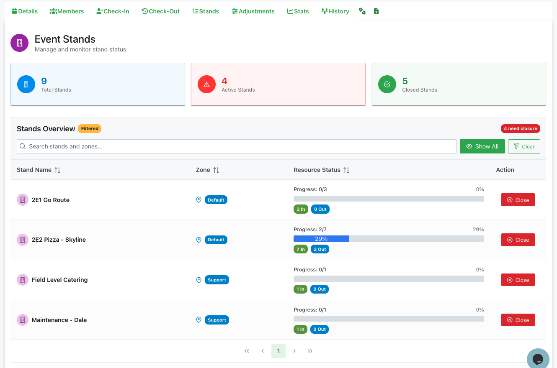Viewport: 557px width, 368px height.
Task: Click the stand icon beside 2E2 Pizza - Skyline
Action: click(22, 239)
